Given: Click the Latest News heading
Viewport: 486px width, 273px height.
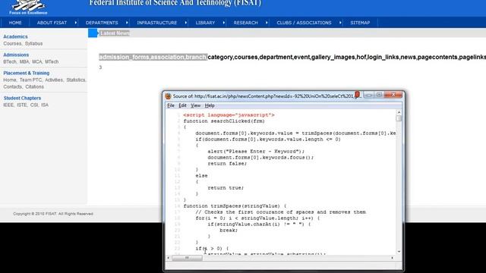Looking at the screenshot, I should (x=115, y=33).
